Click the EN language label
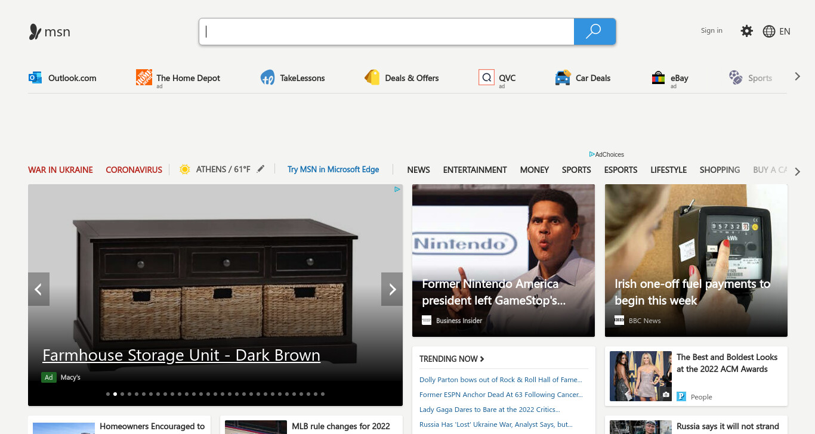 tap(785, 32)
